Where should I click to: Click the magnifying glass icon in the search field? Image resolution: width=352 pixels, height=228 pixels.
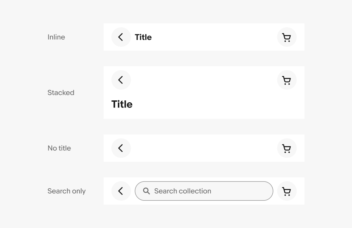pos(147,191)
